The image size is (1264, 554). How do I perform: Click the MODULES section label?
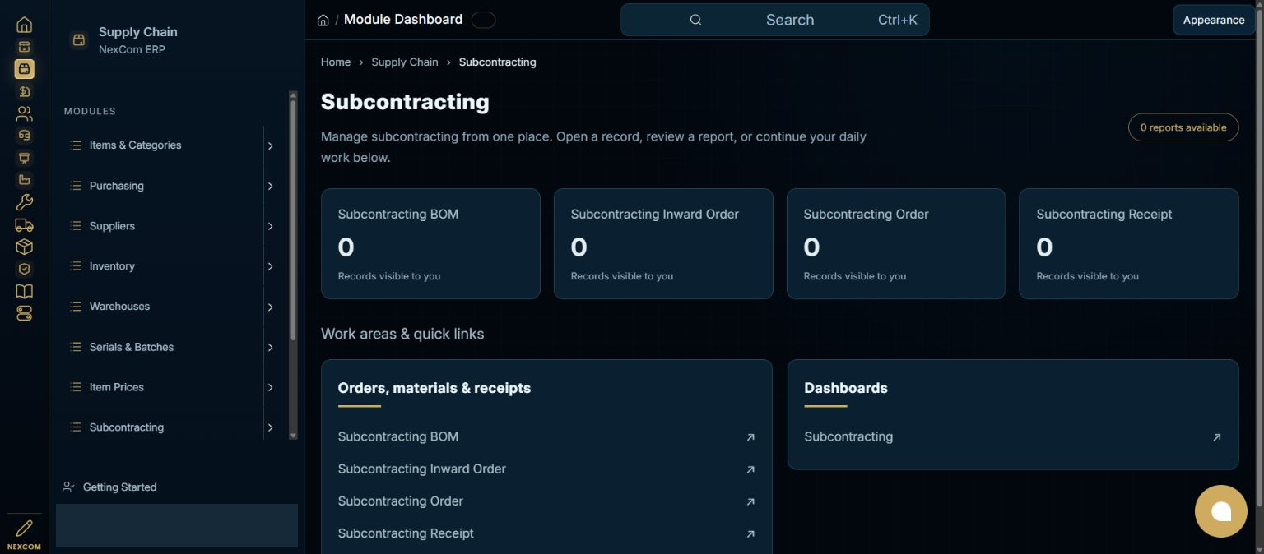tap(90, 111)
